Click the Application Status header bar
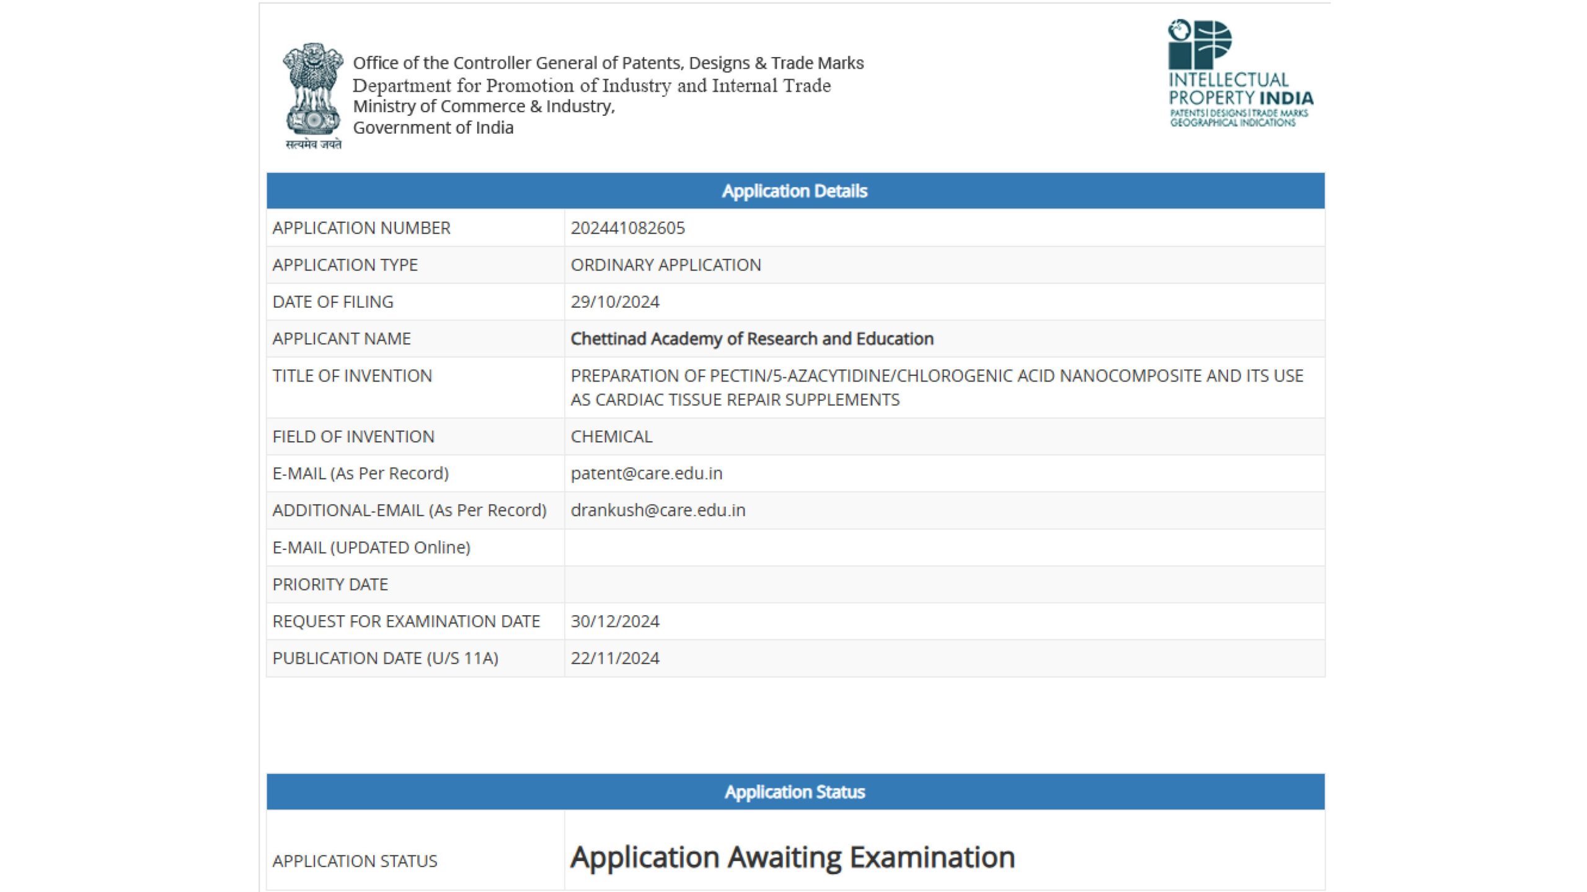This screenshot has height=892, width=1587. point(795,792)
